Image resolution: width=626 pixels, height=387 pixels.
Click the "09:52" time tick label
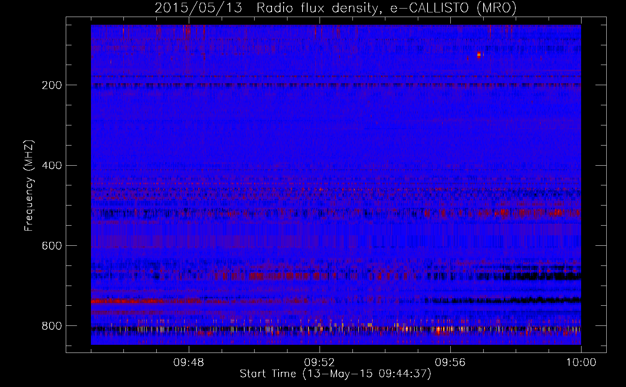(320, 363)
